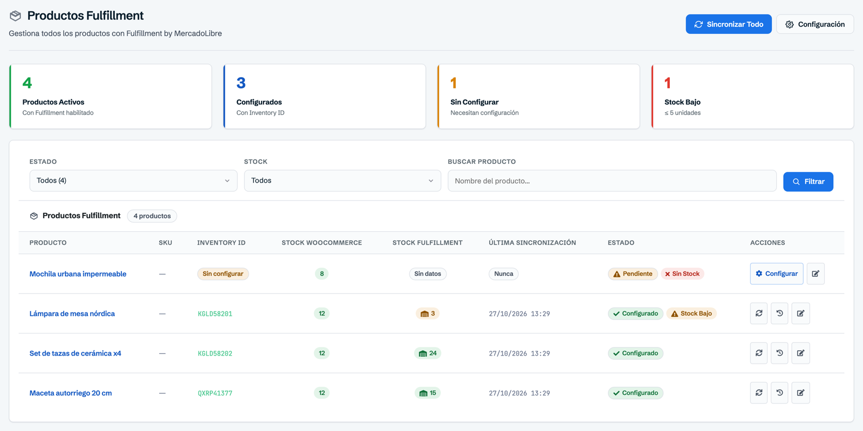Open history for Maceta autorriego 20 cm
The image size is (863, 431).
(x=779, y=393)
